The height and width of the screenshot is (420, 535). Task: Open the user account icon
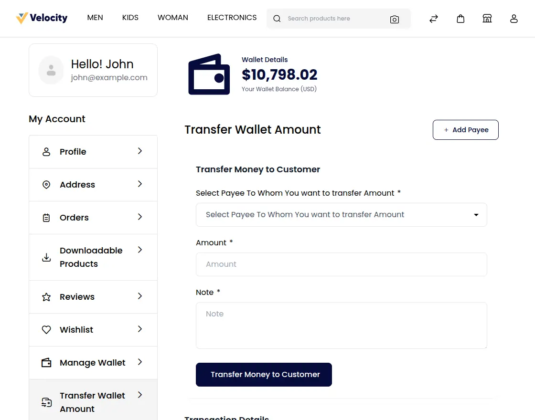(514, 19)
